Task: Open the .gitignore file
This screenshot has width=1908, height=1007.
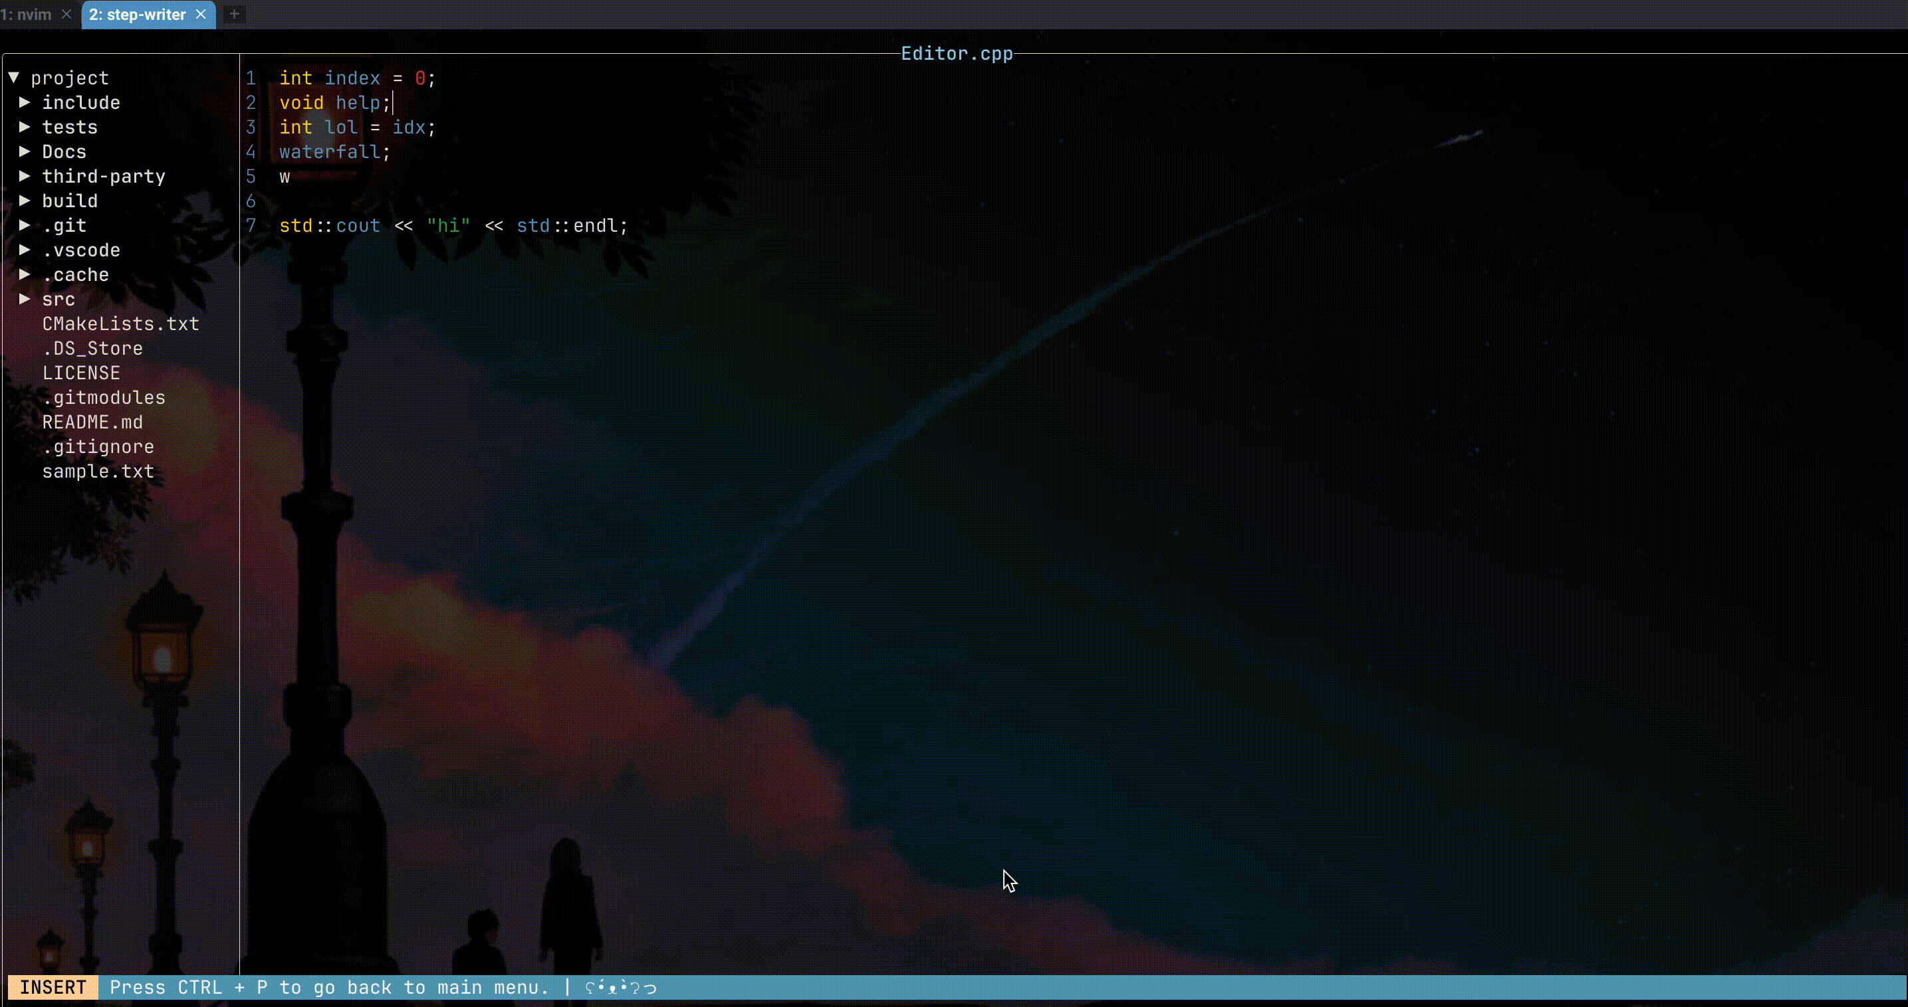Action: pyautogui.click(x=98, y=446)
